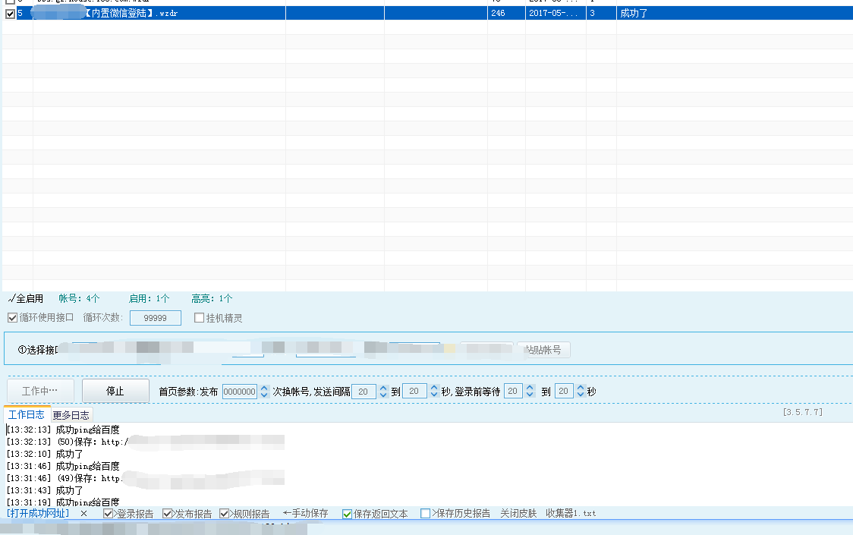Uncheck the 循环使用接口 checkbox
This screenshot has height=535, width=853.
click(x=11, y=317)
